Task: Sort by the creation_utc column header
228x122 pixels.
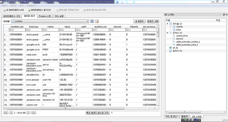Action: point(17,27)
